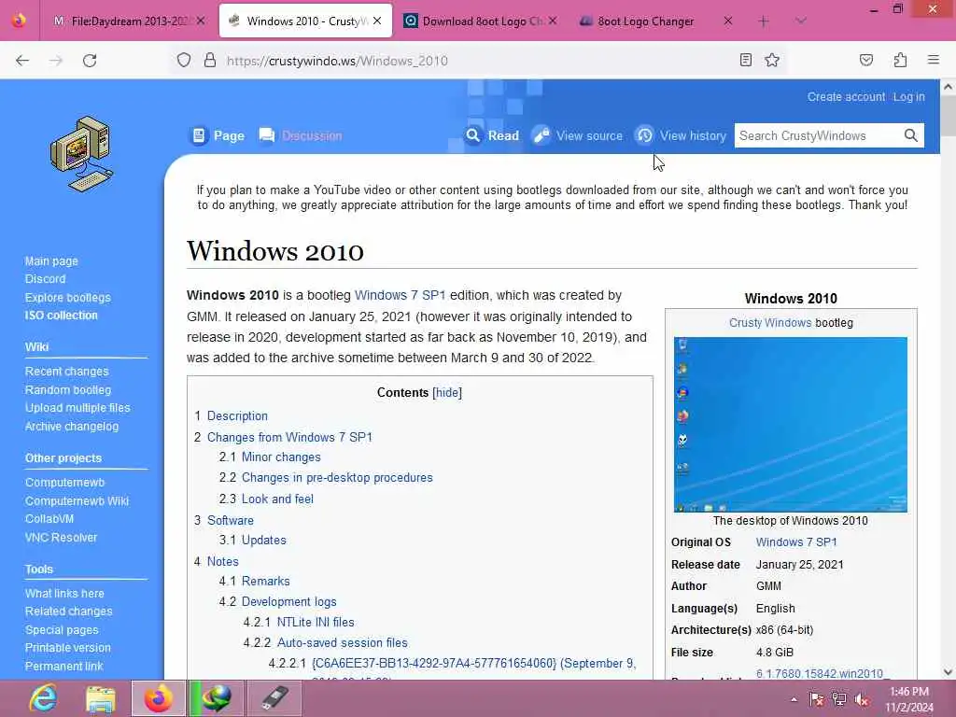Click the CrustyWindows computer logo
Image resolution: width=956 pixels, height=717 pixels.
(82, 154)
